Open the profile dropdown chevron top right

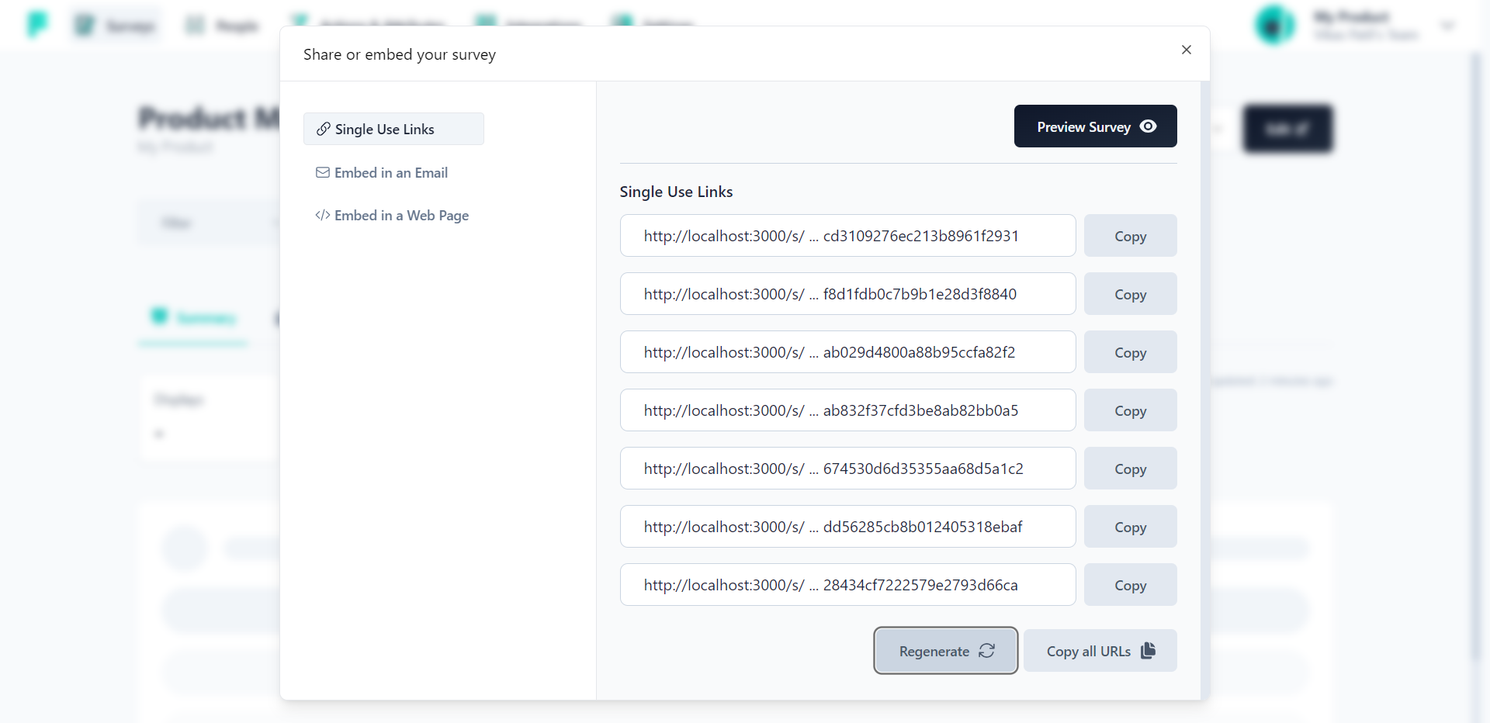point(1449,24)
